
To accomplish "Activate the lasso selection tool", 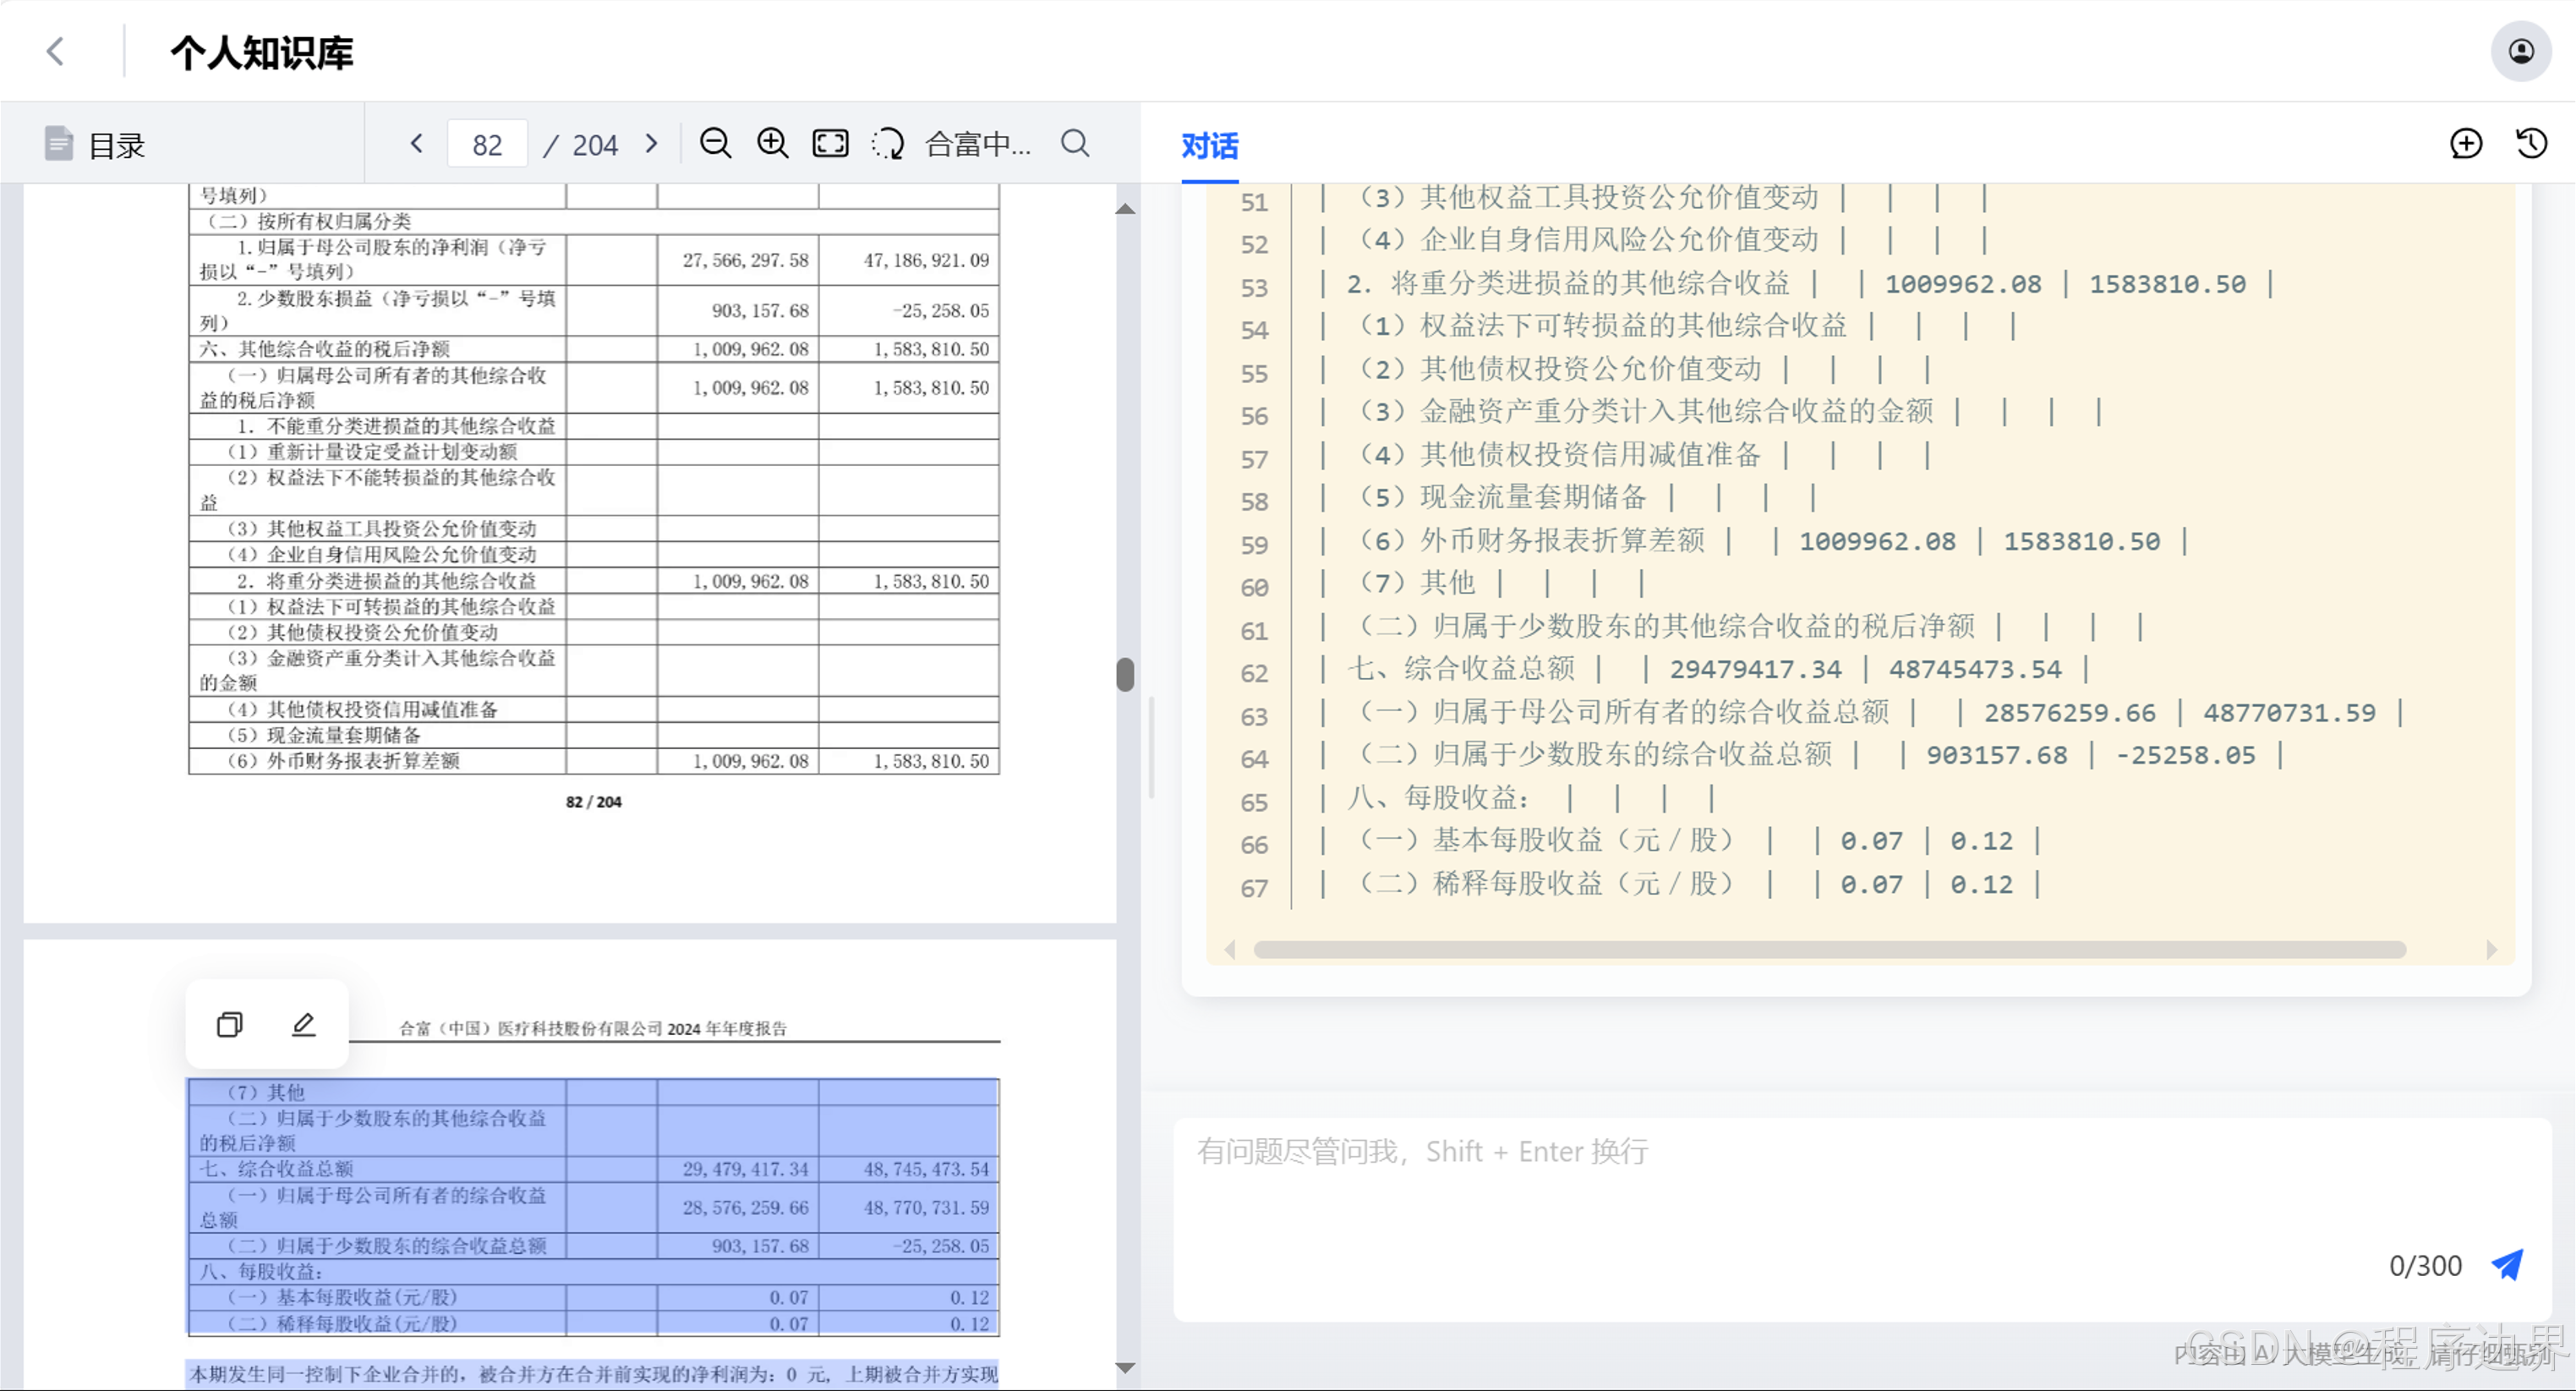I will [887, 144].
